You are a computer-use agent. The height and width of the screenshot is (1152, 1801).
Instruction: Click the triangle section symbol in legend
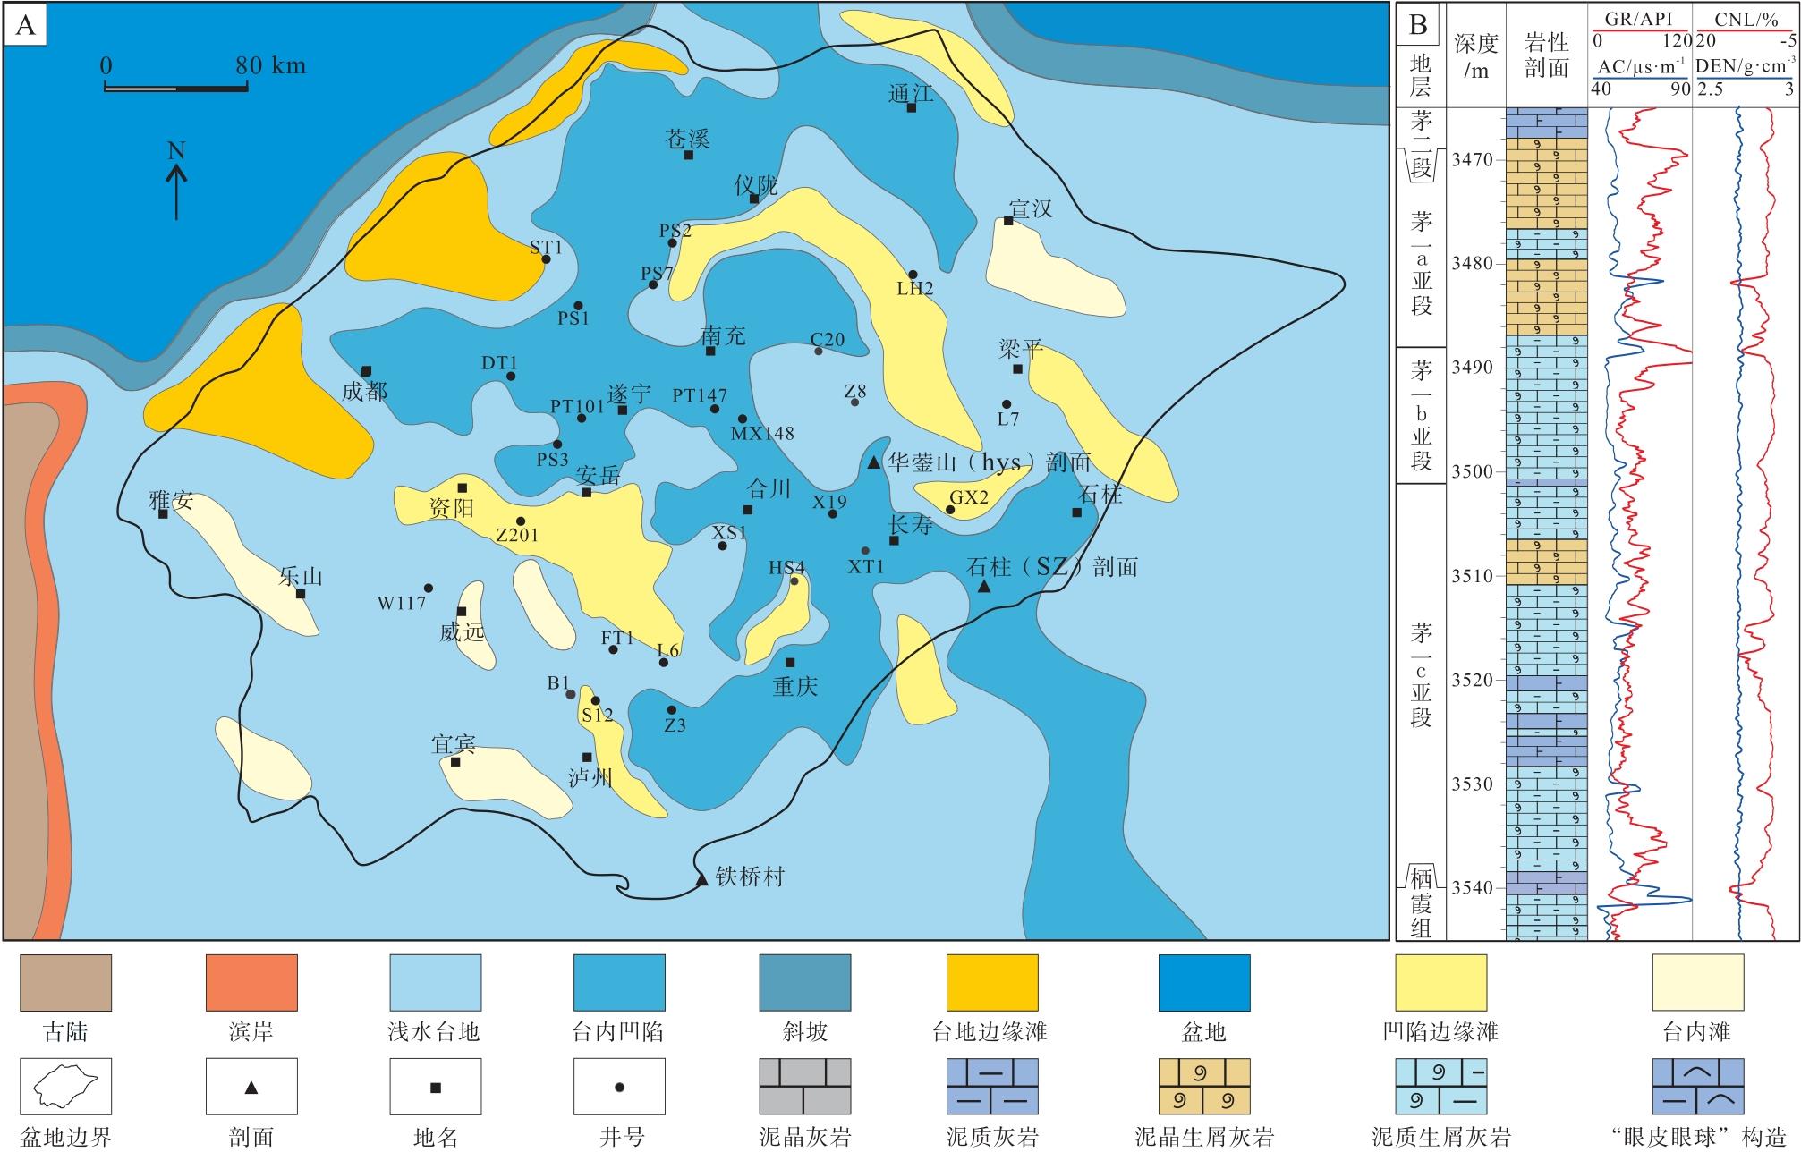251,1088
